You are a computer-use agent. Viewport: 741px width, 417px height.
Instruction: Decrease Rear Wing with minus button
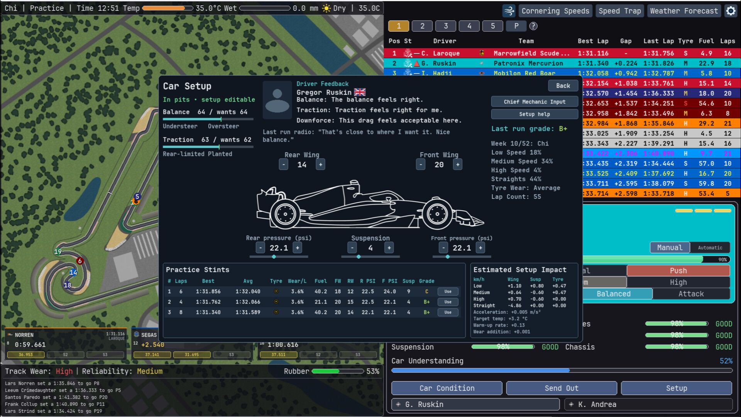[284, 164]
